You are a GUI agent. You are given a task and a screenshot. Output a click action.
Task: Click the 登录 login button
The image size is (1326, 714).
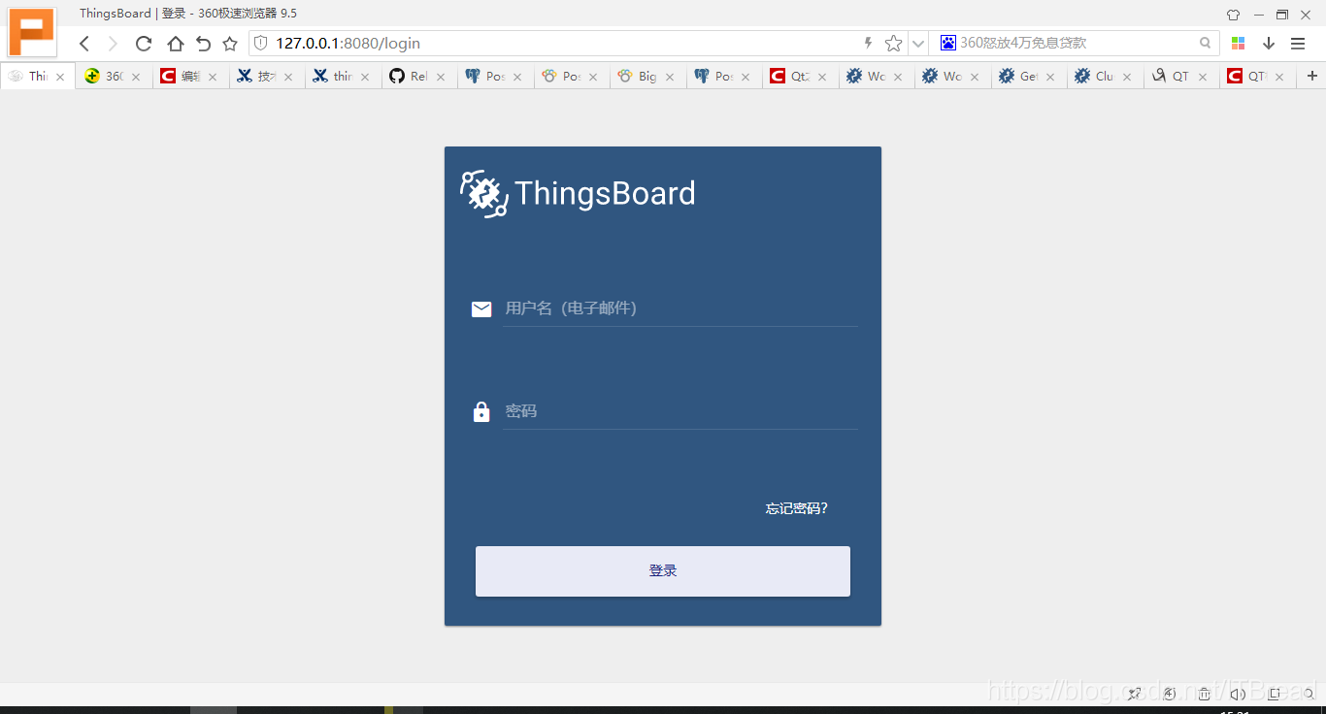click(x=663, y=571)
